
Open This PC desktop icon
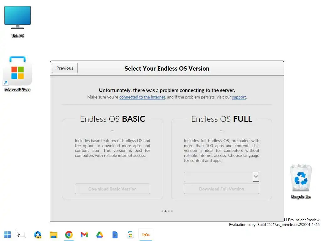coord(18,22)
